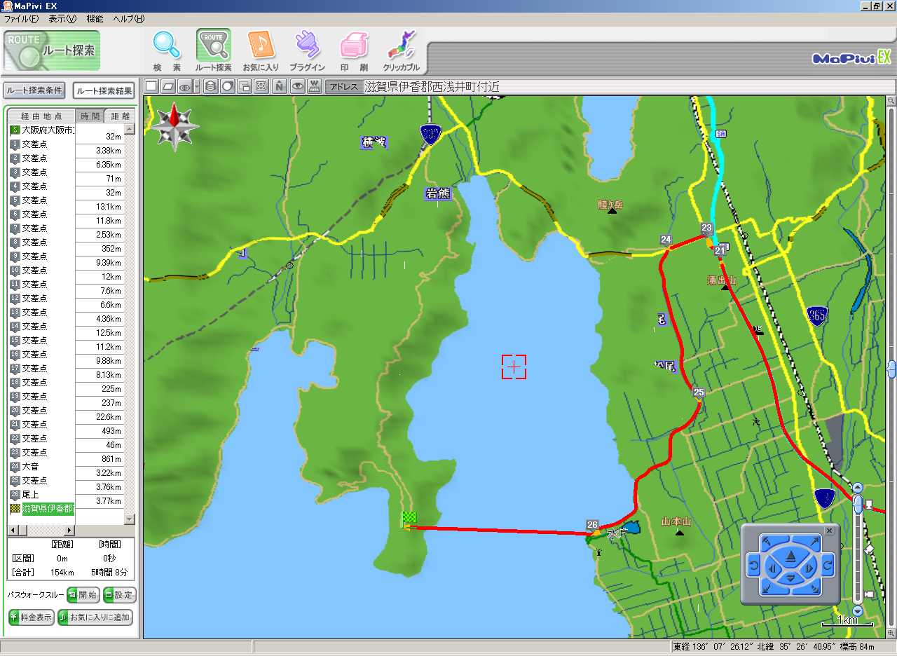Open パスウォークスルー 設定 settings
This screenshot has height=656, width=897.
click(x=119, y=595)
